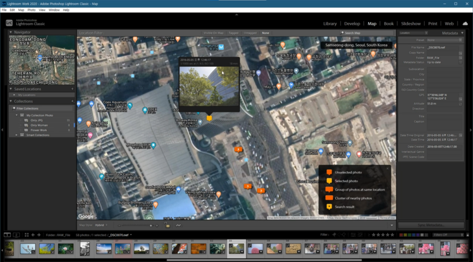Zoom in map using the plus icon
The image size is (473, 262).
[x=157, y=225]
